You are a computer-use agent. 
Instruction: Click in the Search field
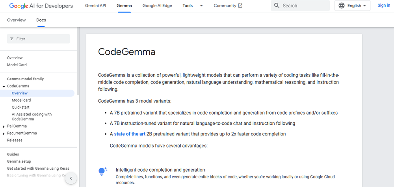coord(300,6)
